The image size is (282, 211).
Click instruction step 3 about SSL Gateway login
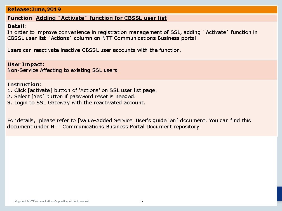pos(76,103)
